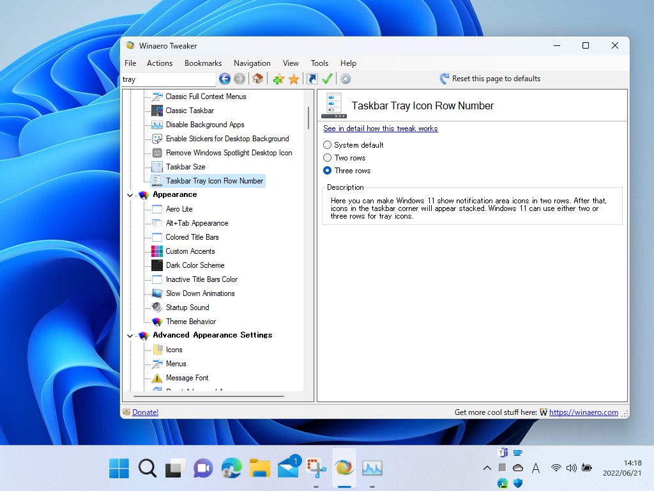Open the Bookmarks menu
The width and height of the screenshot is (654, 491).
click(202, 63)
